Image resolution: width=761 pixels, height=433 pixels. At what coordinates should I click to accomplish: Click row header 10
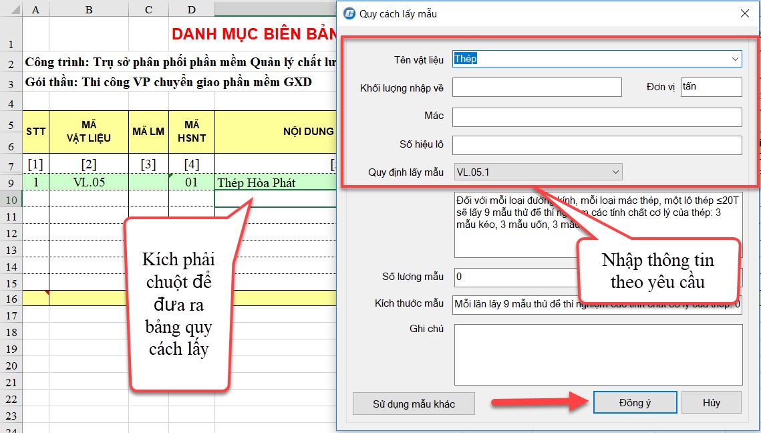(x=11, y=200)
